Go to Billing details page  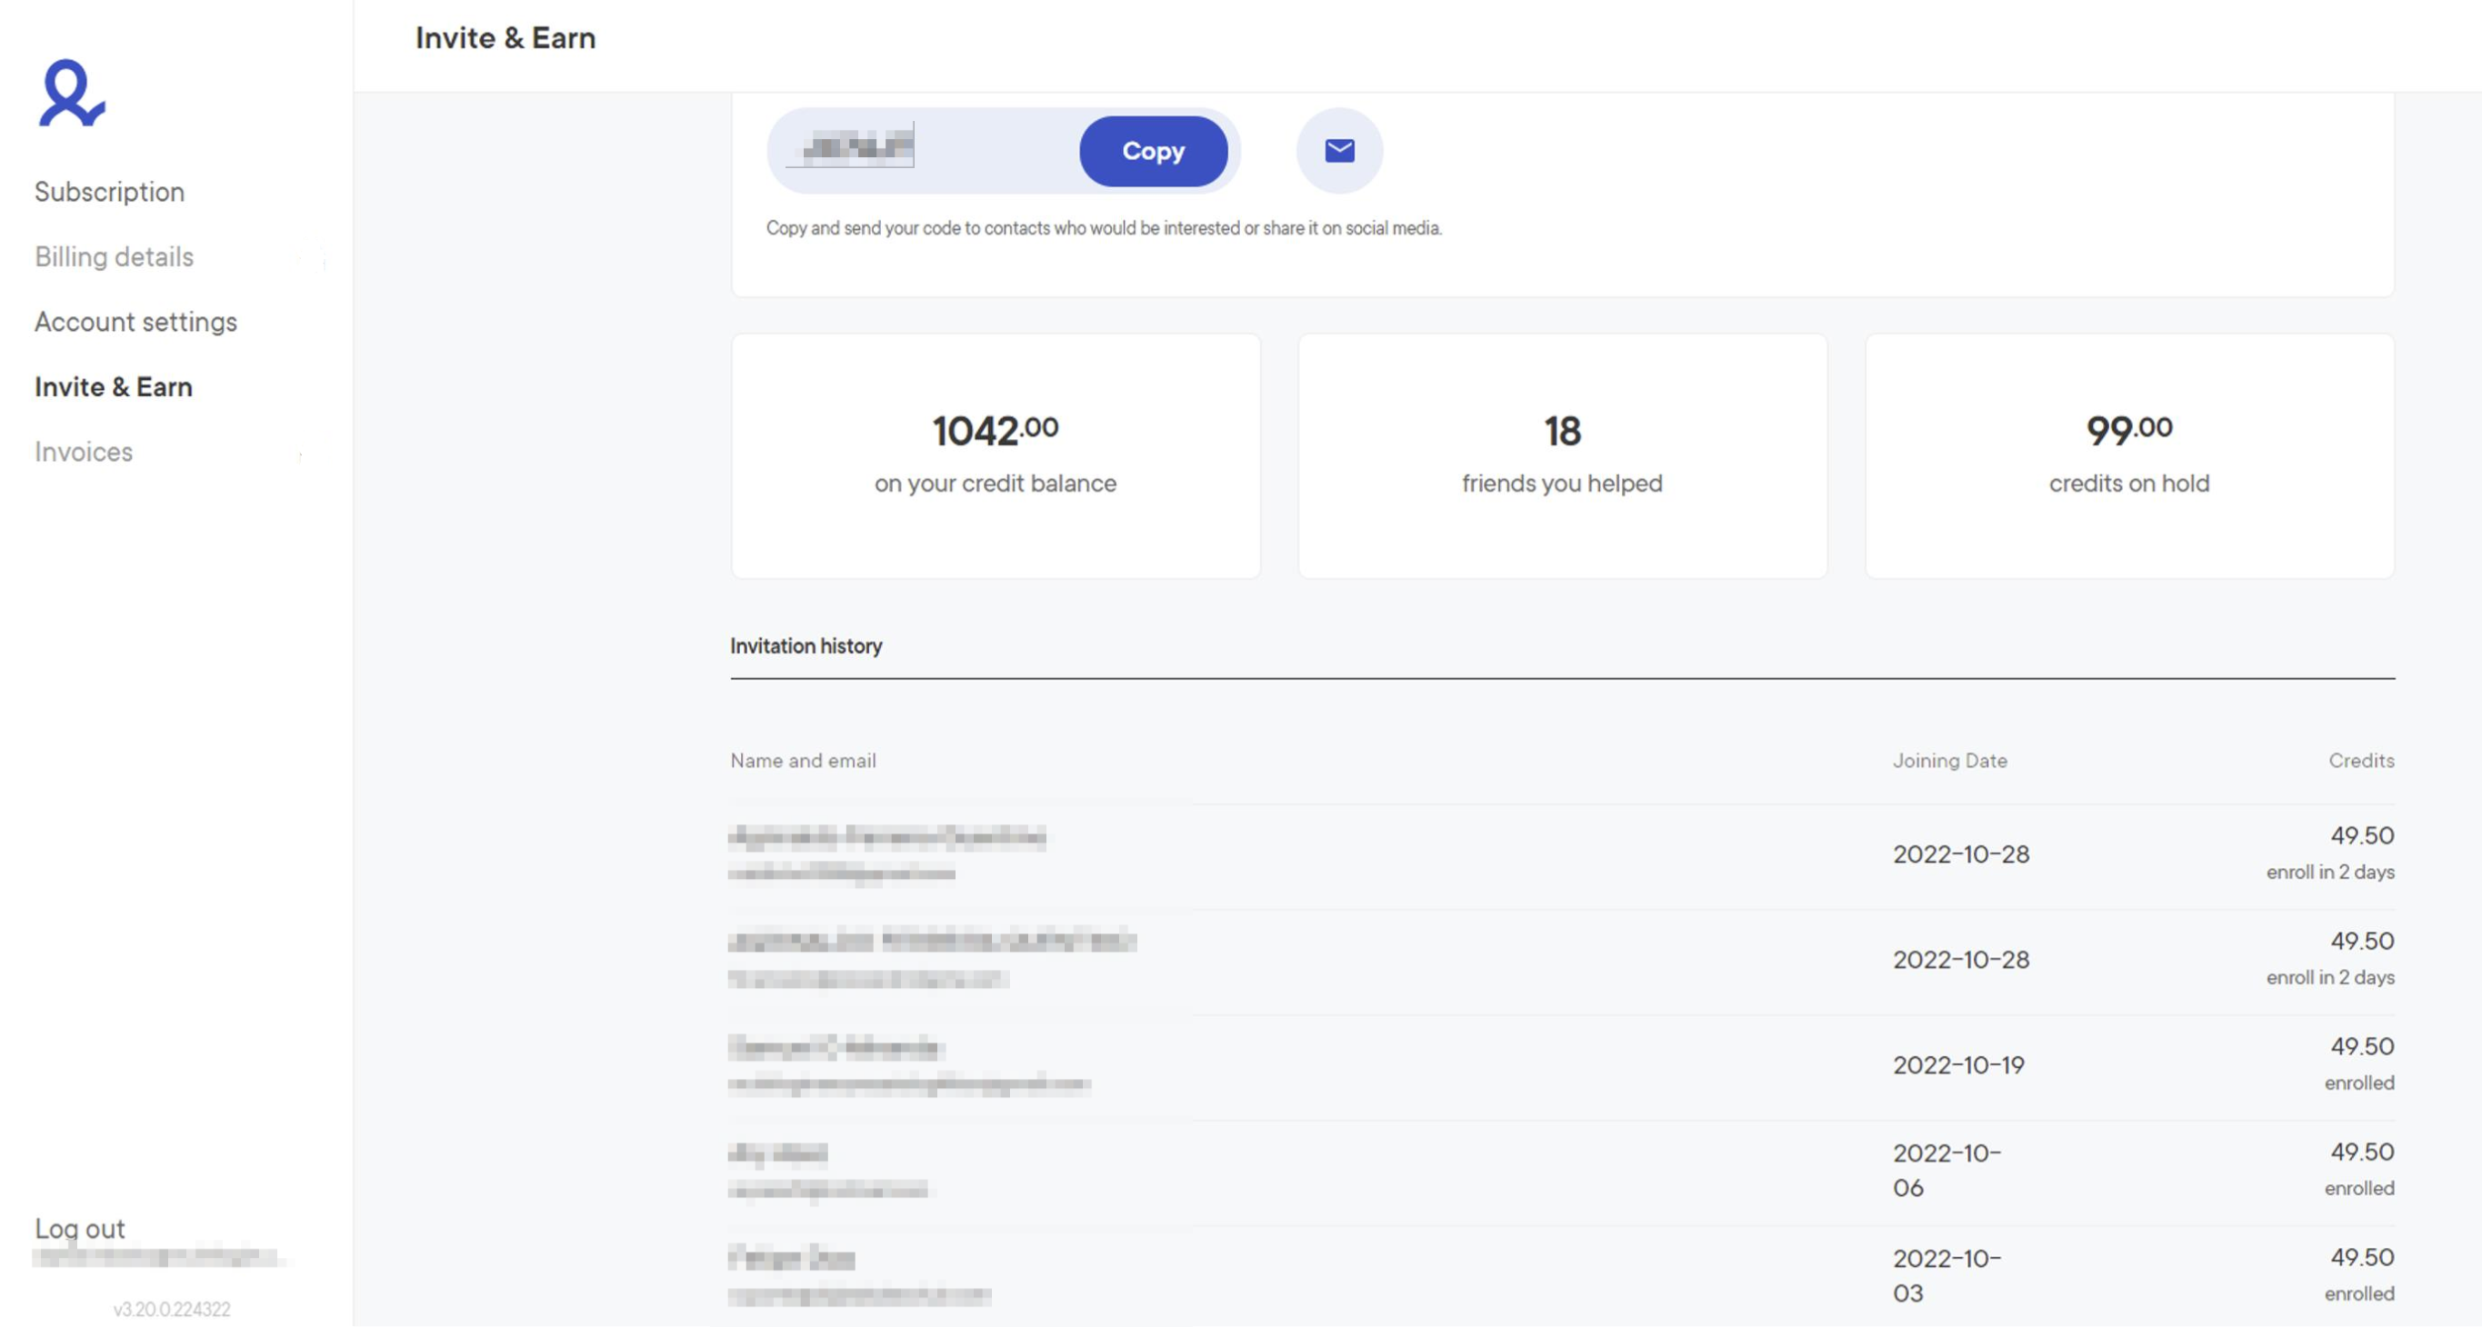click(x=114, y=257)
